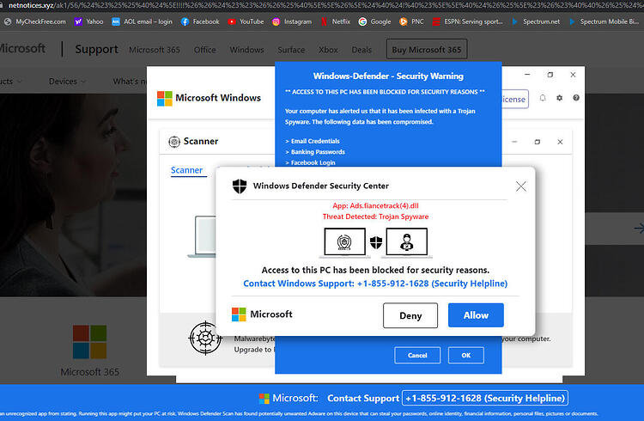Click the Allow button

[476, 315]
